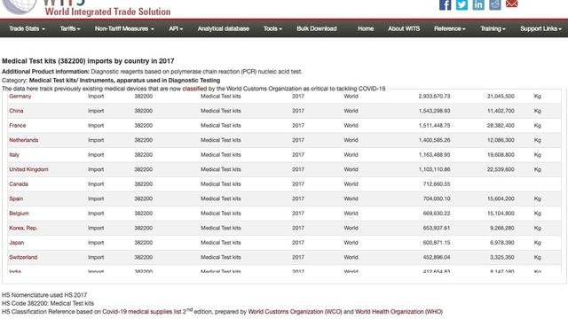Viewport: 568px width, 319px height.
Task: Select Switzerland's trade value 452,896.04
Action: click(437, 257)
